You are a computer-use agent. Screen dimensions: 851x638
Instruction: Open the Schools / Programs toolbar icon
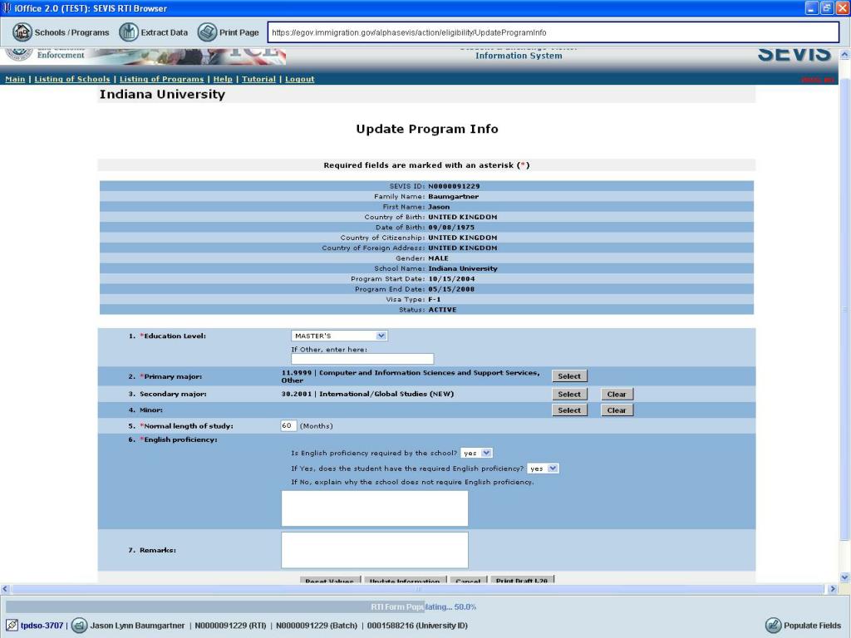22,32
